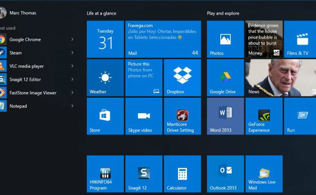
Task: Launch the HWiNFO64 Program tile
Action: [x=105, y=174]
